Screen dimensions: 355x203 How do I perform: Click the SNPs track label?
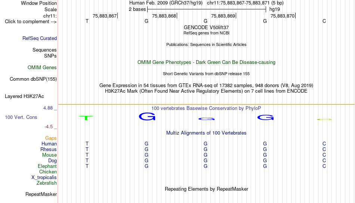(x=50, y=56)
